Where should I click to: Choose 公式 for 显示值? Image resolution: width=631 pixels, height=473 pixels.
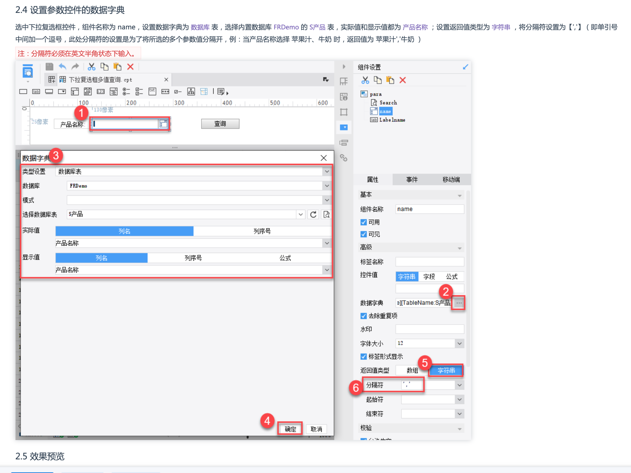pyautogui.click(x=285, y=258)
